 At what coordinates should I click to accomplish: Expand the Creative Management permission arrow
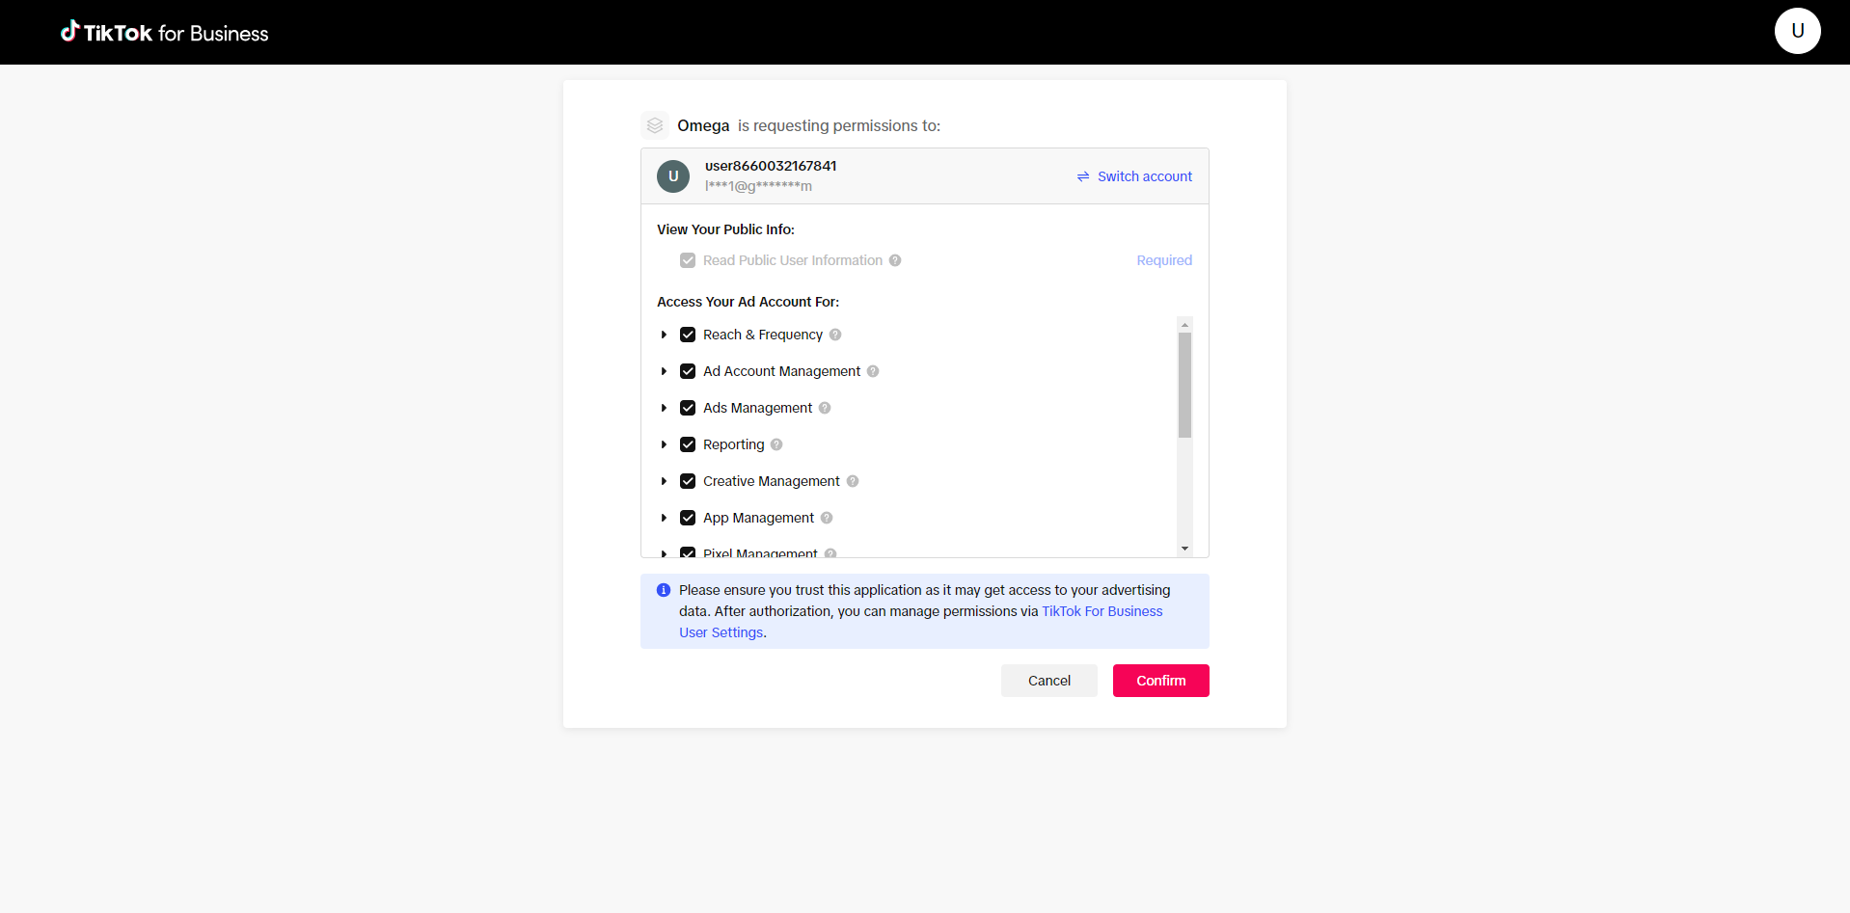[x=664, y=481]
